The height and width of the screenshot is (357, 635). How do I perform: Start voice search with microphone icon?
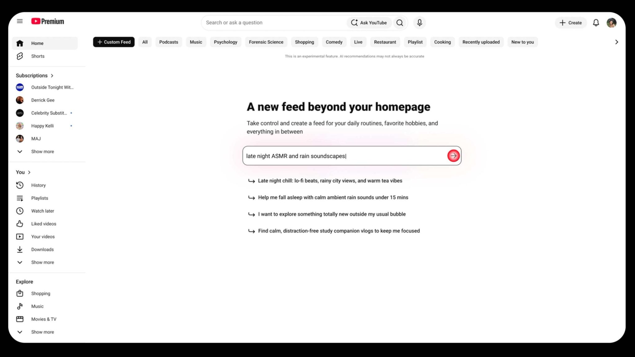pos(420,23)
